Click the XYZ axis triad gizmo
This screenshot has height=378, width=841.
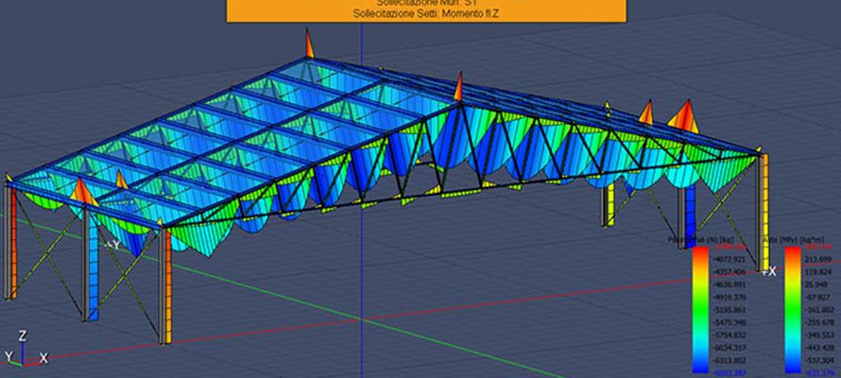[24, 349]
